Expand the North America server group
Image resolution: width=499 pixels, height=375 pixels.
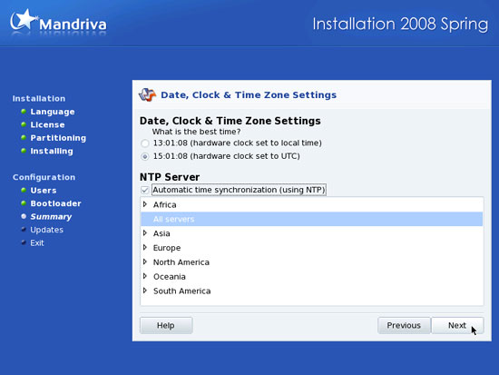point(145,262)
